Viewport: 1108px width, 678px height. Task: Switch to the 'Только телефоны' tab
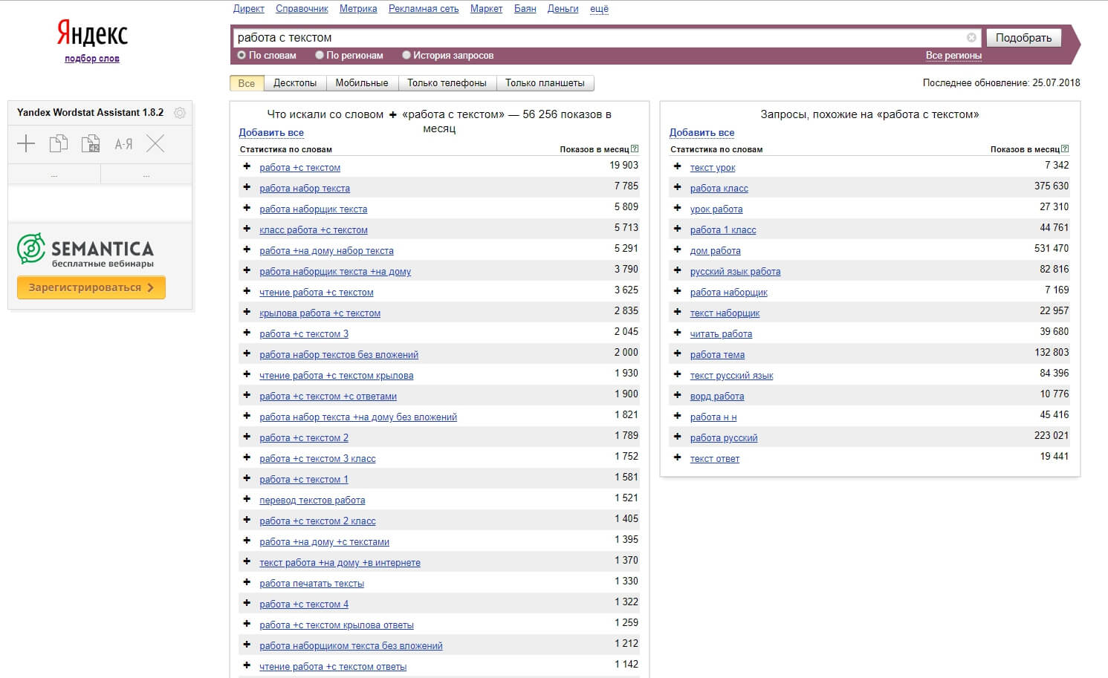coord(447,83)
